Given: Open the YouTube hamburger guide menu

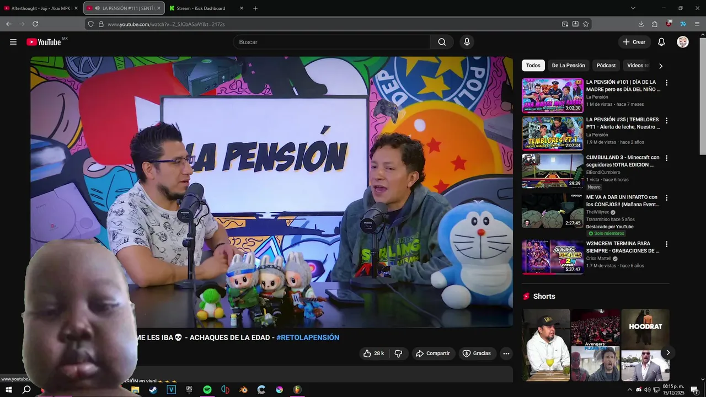Looking at the screenshot, I should click(13, 42).
